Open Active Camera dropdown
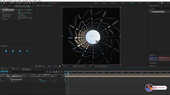This screenshot has width=170, height=95. coord(82,66)
